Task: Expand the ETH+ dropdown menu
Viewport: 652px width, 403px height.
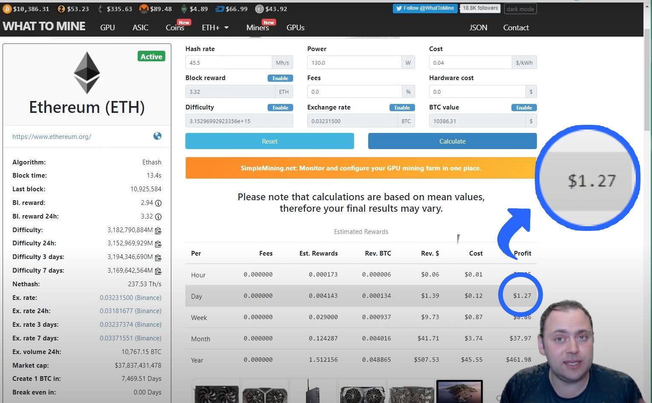Action: pyautogui.click(x=215, y=27)
